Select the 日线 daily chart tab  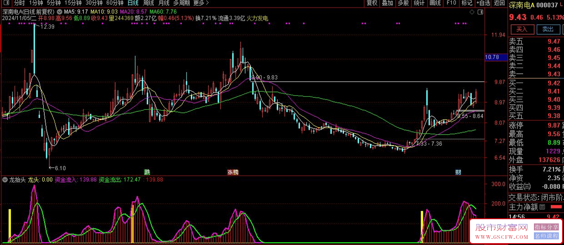point(133,3)
